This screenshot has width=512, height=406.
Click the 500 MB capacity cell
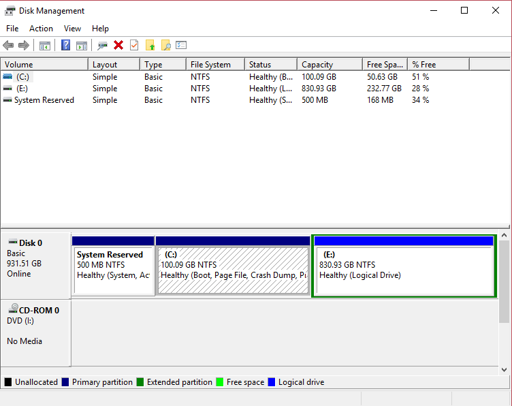click(315, 100)
